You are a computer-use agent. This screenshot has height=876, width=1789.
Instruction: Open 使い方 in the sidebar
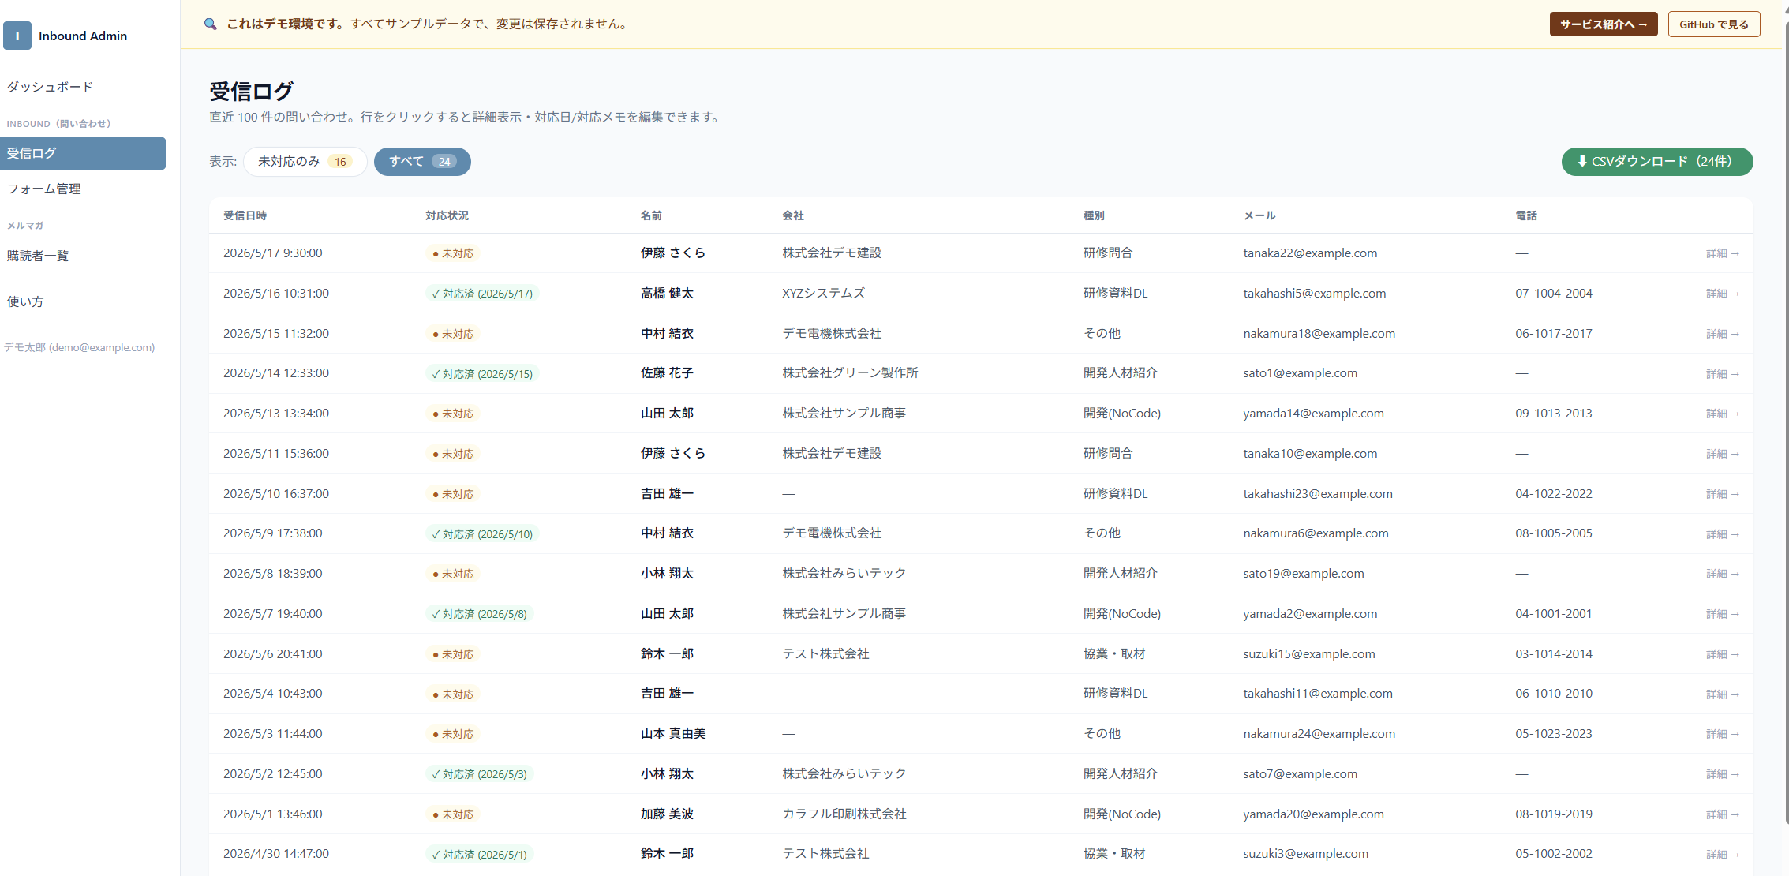pyautogui.click(x=25, y=301)
